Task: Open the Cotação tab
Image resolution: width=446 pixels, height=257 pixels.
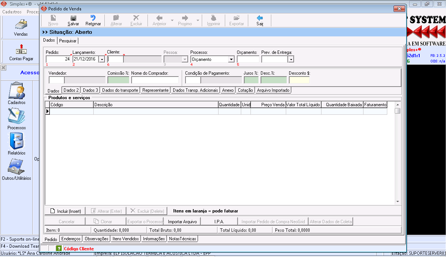Action: point(245,90)
